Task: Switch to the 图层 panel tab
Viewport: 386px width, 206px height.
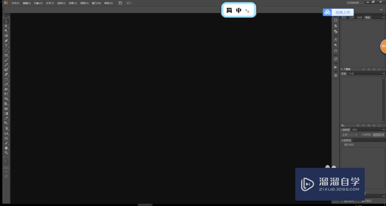Action: tap(344, 17)
